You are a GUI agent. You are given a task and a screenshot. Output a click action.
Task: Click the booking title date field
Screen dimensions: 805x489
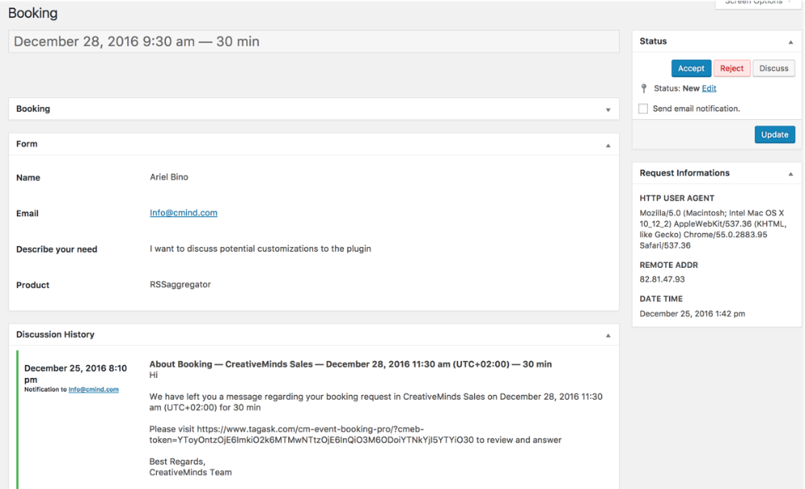point(314,42)
